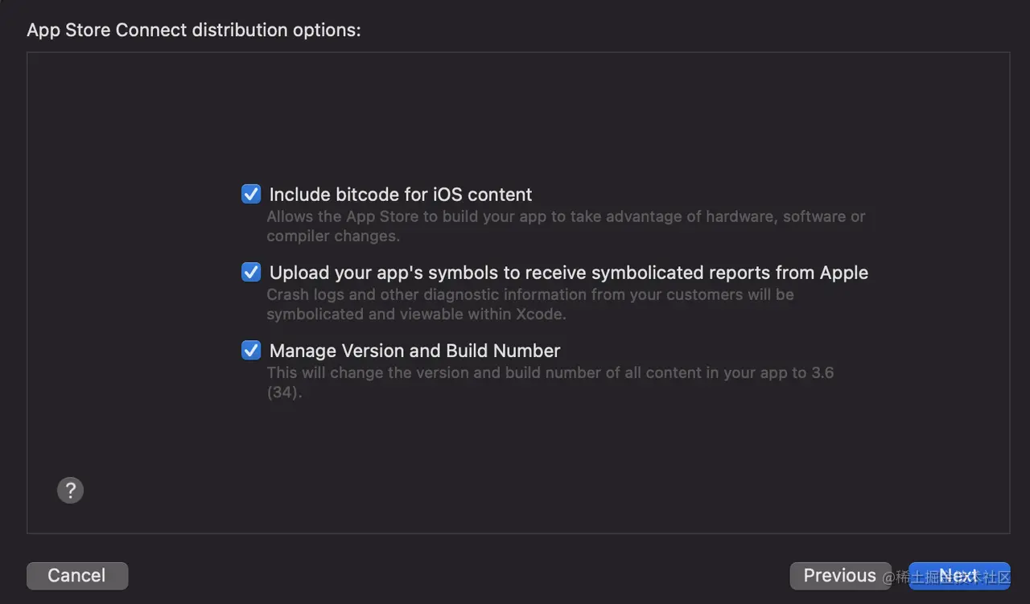Click the Upload your app's symbols label
The width and height of the screenshot is (1030, 604).
pyautogui.click(x=567, y=272)
